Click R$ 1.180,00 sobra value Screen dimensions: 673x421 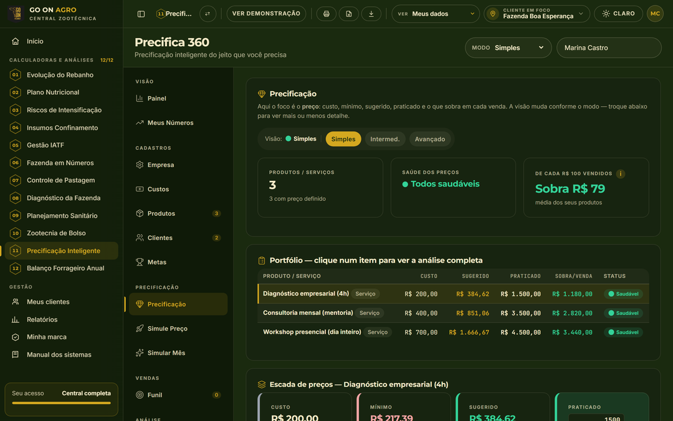572,294
